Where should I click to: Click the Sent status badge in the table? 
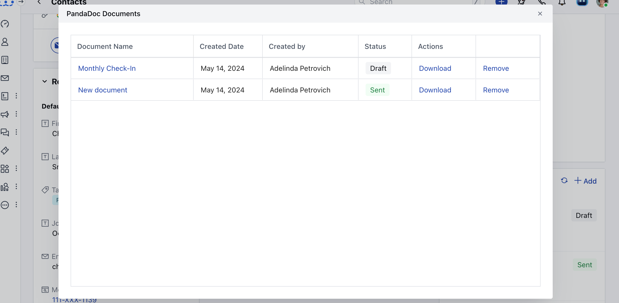(377, 90)
